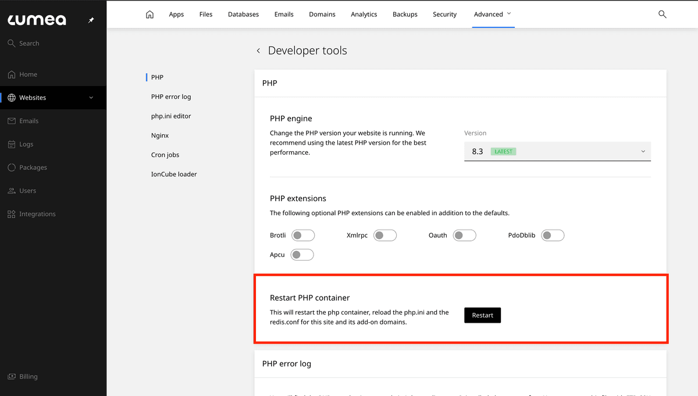This screenshot has width=698, height=396.
Task: Turn on the Apcu extension
Action: (302, 255)
